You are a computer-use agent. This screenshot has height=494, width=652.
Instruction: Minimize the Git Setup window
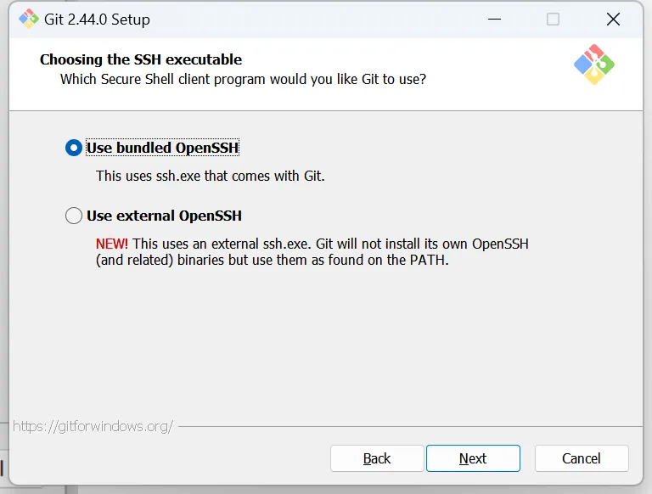pos(492,19)
